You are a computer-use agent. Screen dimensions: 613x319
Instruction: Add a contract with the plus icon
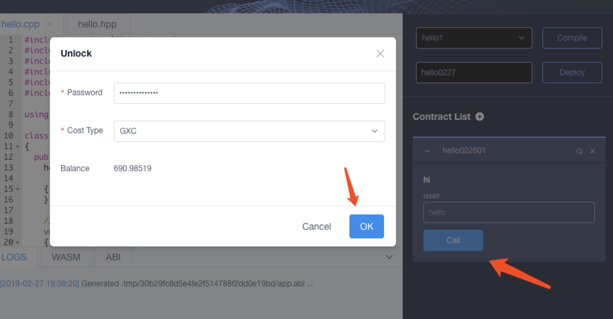(x=480, y=117)
